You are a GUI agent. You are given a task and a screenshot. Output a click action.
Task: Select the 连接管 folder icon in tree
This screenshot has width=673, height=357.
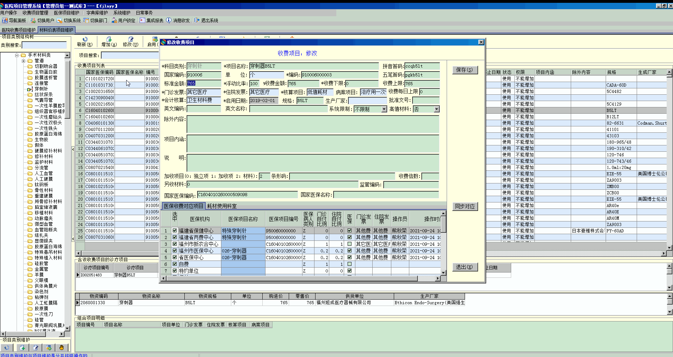[30, 83]
